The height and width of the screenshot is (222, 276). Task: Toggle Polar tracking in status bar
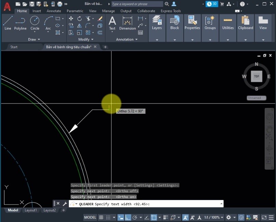coord(135,217)
